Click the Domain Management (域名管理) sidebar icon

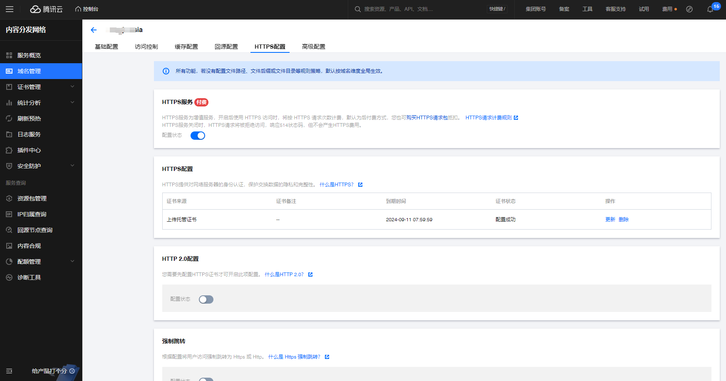(x=9, y=71)
